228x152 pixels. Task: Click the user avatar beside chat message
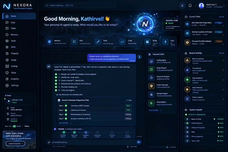139,57
